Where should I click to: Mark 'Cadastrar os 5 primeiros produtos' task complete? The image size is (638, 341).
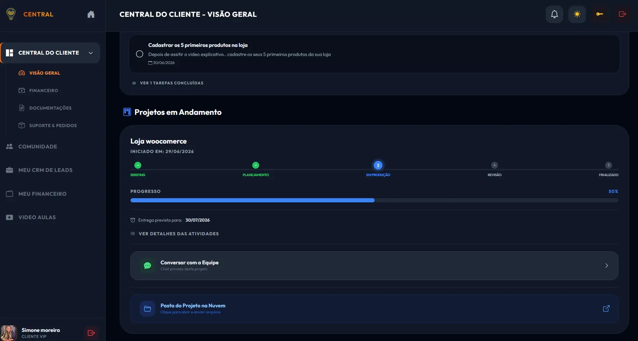(140, 54)
